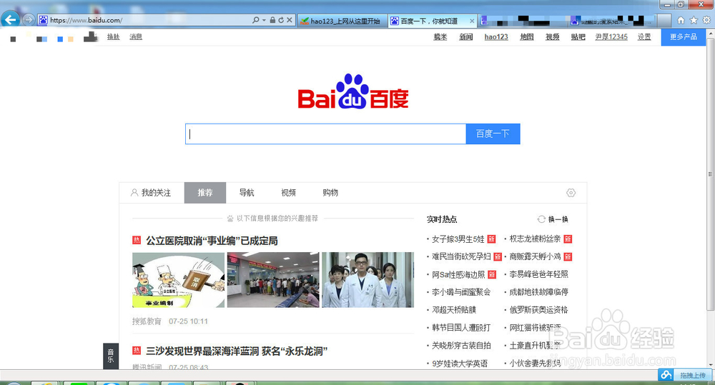715x385 pixels.
Task: Click the refresh icon in address bar
Action: pyautogui.click(x=281, y=20)
